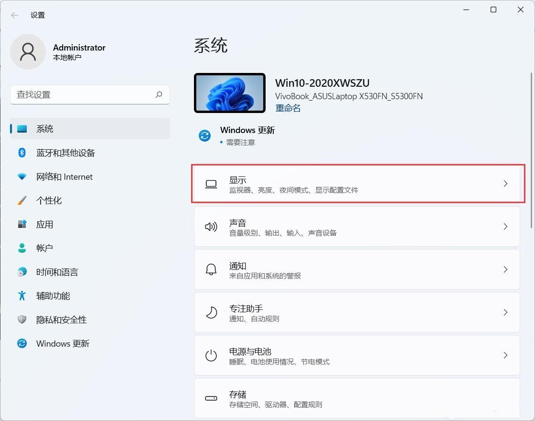Viewport: 535px width, 421px height.
Task: Click the bell icon in 通知 row
Action: coord(211,269)
